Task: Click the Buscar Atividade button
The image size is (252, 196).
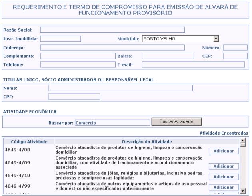Action: (x=176, y=121)
